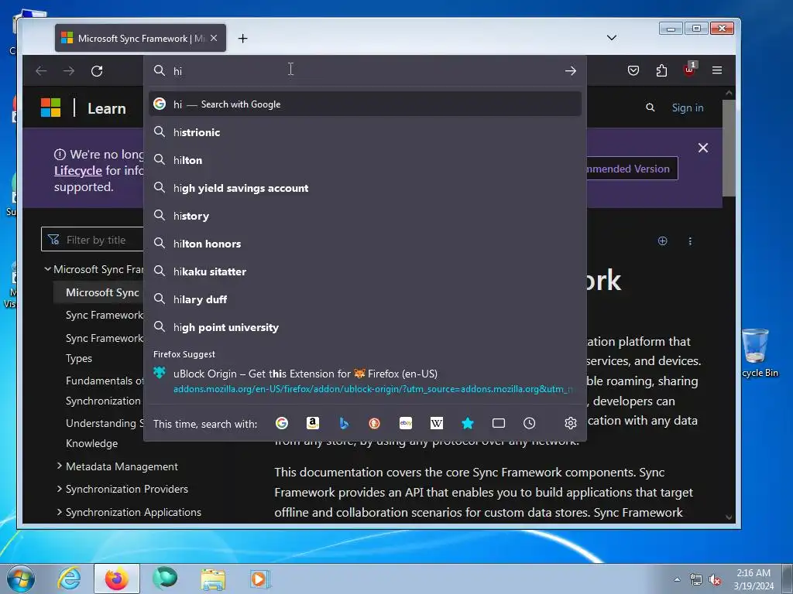Launch Internet Explorer from taskbar

tap(69, 579)
